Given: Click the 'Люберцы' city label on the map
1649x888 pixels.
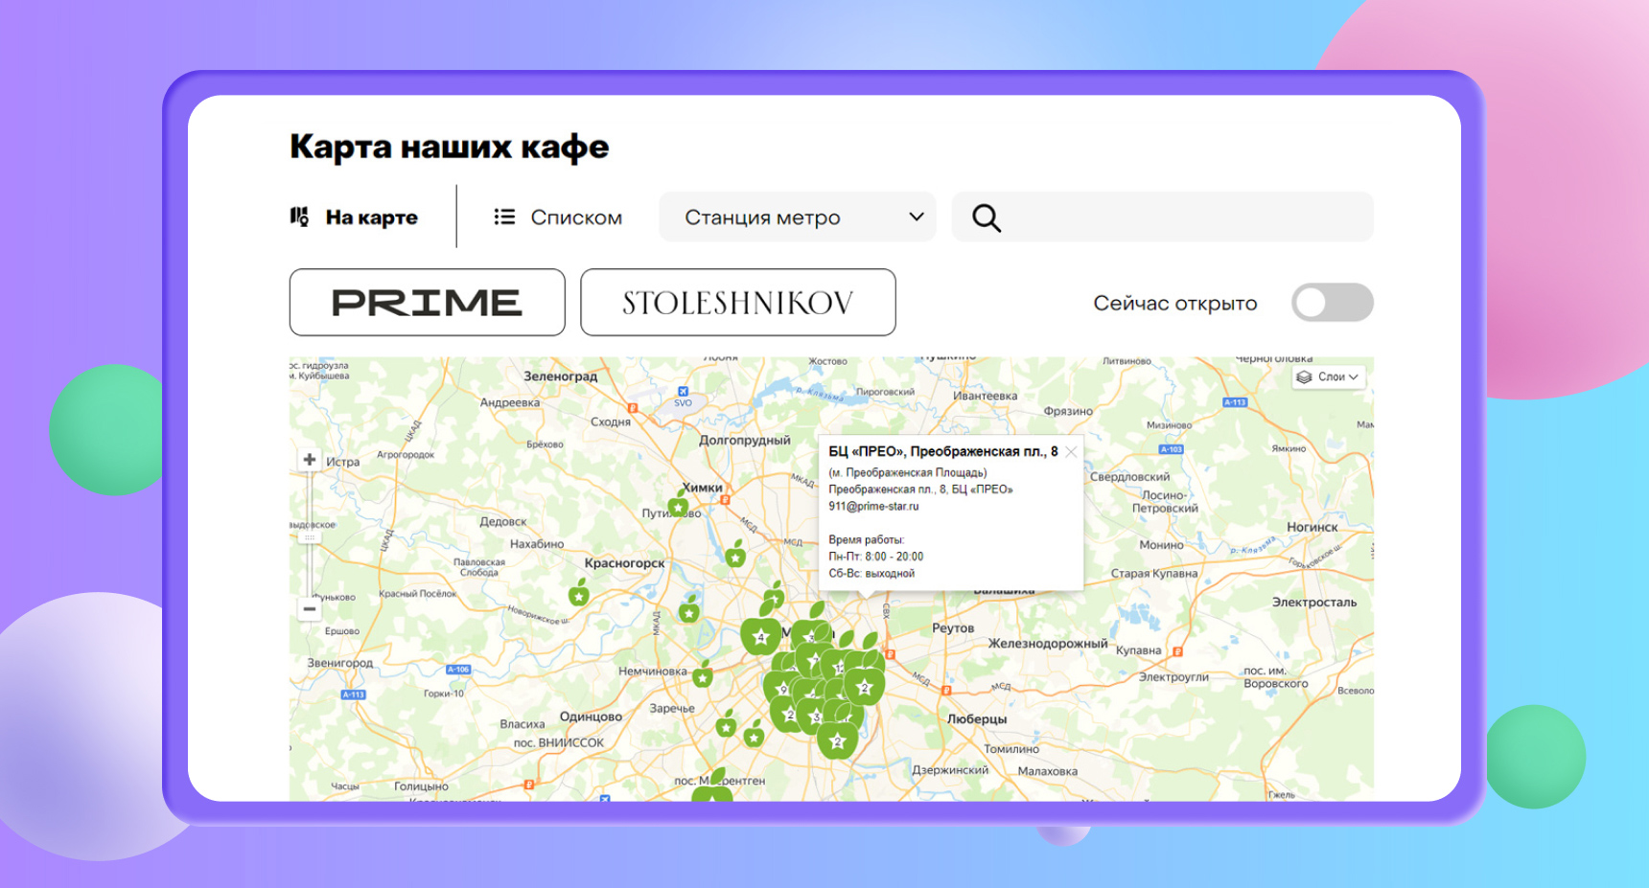Looking at the screenshot, I should [977, 719].
